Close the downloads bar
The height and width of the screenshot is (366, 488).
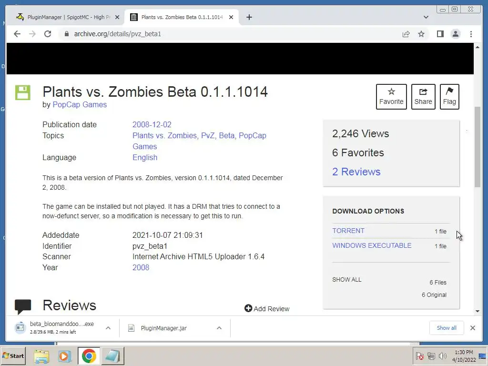(x=472, y=328)
